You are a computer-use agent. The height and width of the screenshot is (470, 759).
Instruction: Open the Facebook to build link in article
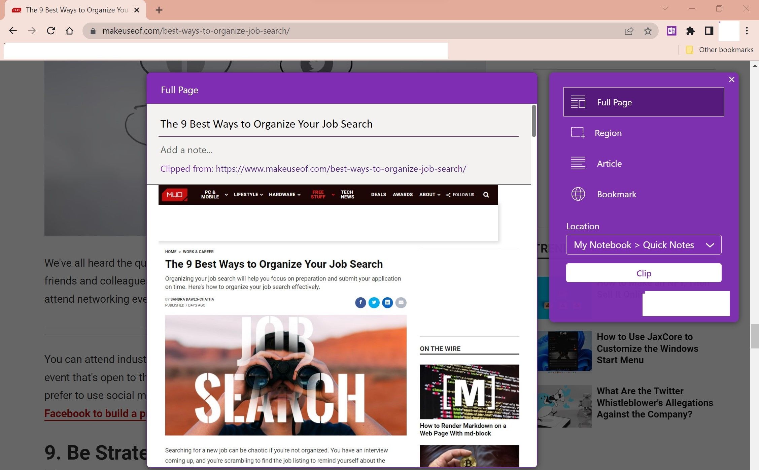click(96, 413)
